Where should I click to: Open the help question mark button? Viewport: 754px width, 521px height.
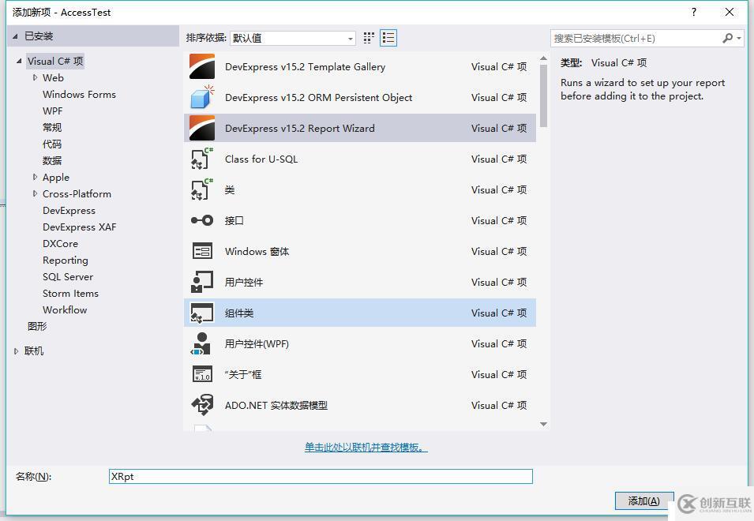pyautogui.click(x=693, y=12)
